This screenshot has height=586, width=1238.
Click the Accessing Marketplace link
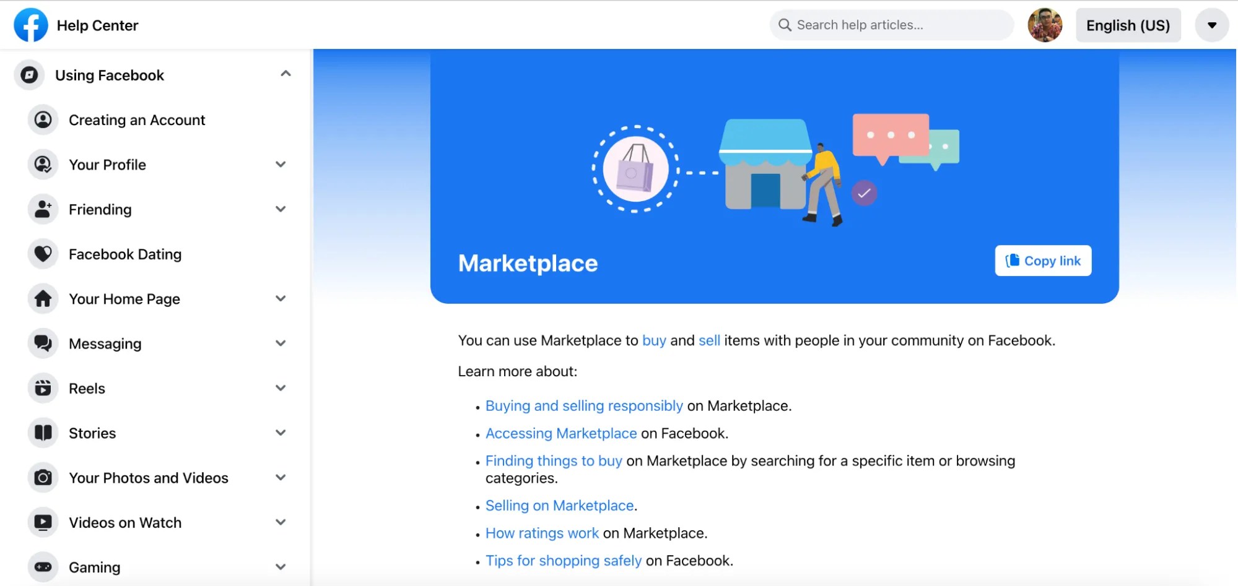click(x=561, y=433)
